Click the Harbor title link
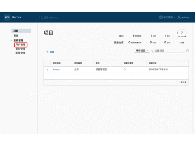195x146 pixels. [17, 17]
